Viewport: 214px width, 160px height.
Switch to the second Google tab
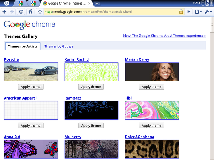[33, 4]
